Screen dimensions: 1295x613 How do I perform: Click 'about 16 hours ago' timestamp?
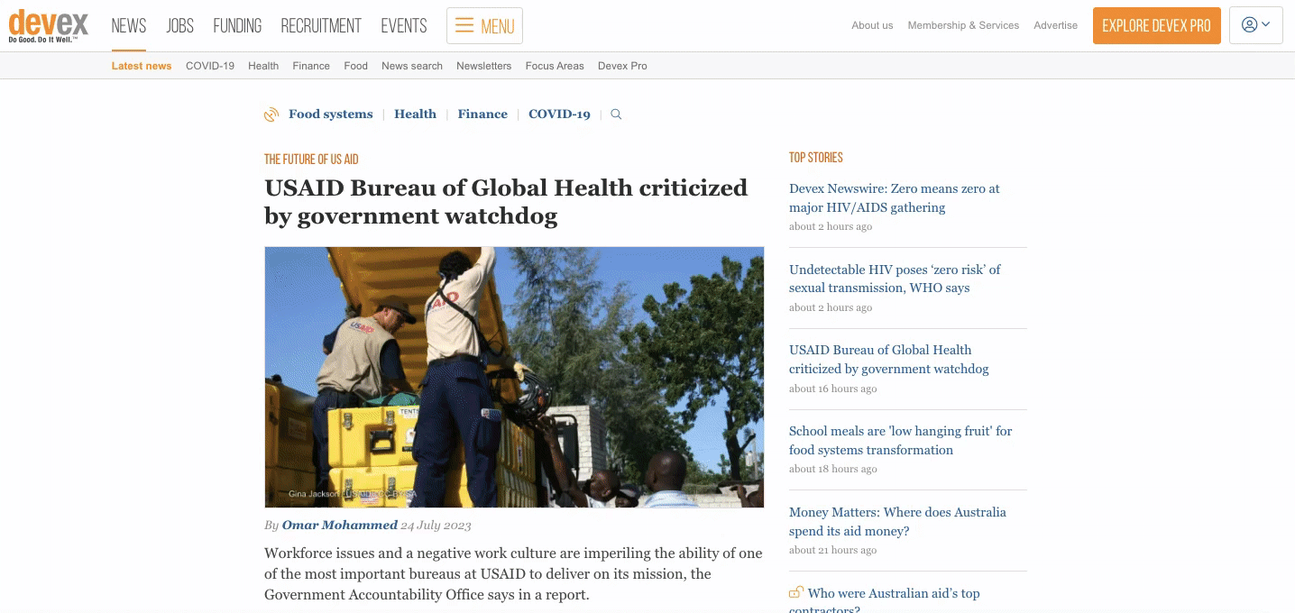(832, 389)
